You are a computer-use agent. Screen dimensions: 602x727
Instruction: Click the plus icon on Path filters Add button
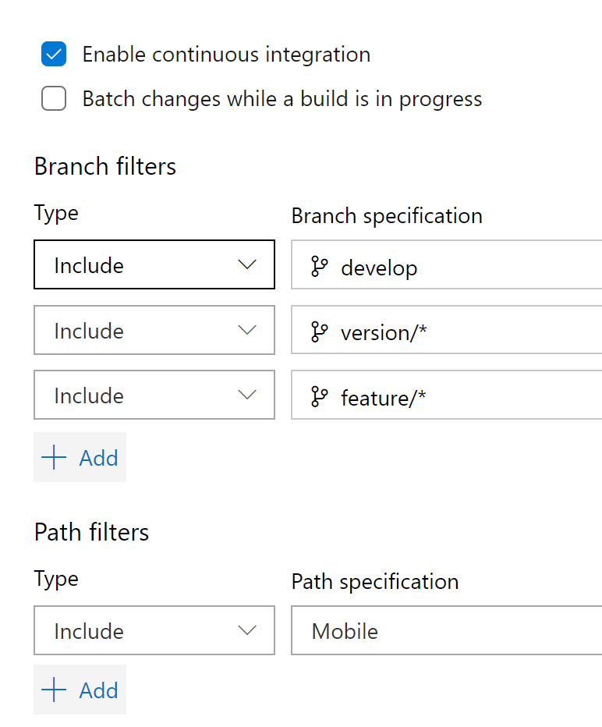(x=53, y=690)
